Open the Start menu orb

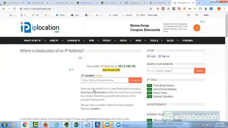(4, 125)
